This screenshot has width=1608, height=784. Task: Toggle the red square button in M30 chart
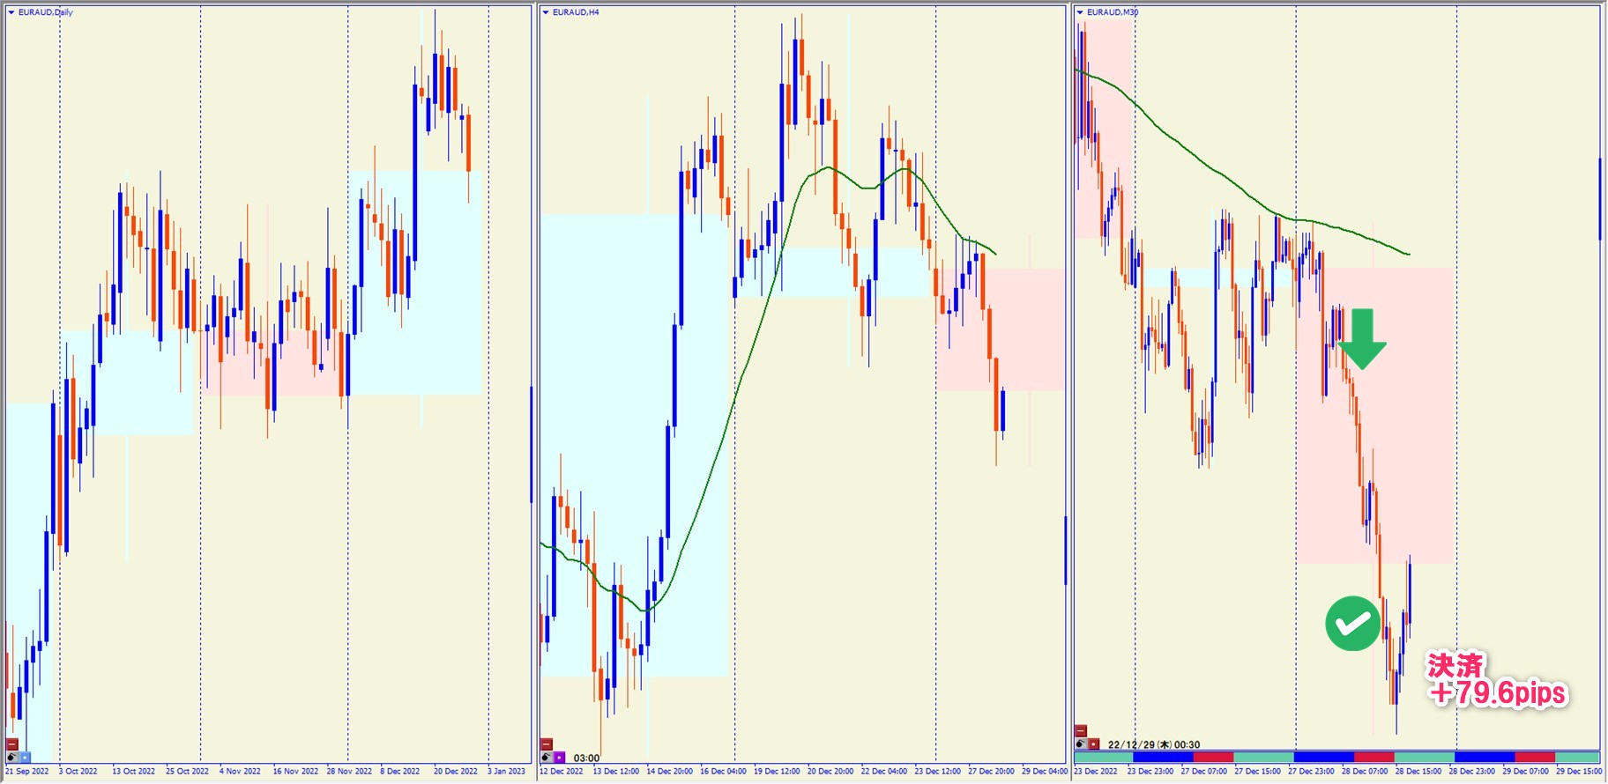point(1093,744)
